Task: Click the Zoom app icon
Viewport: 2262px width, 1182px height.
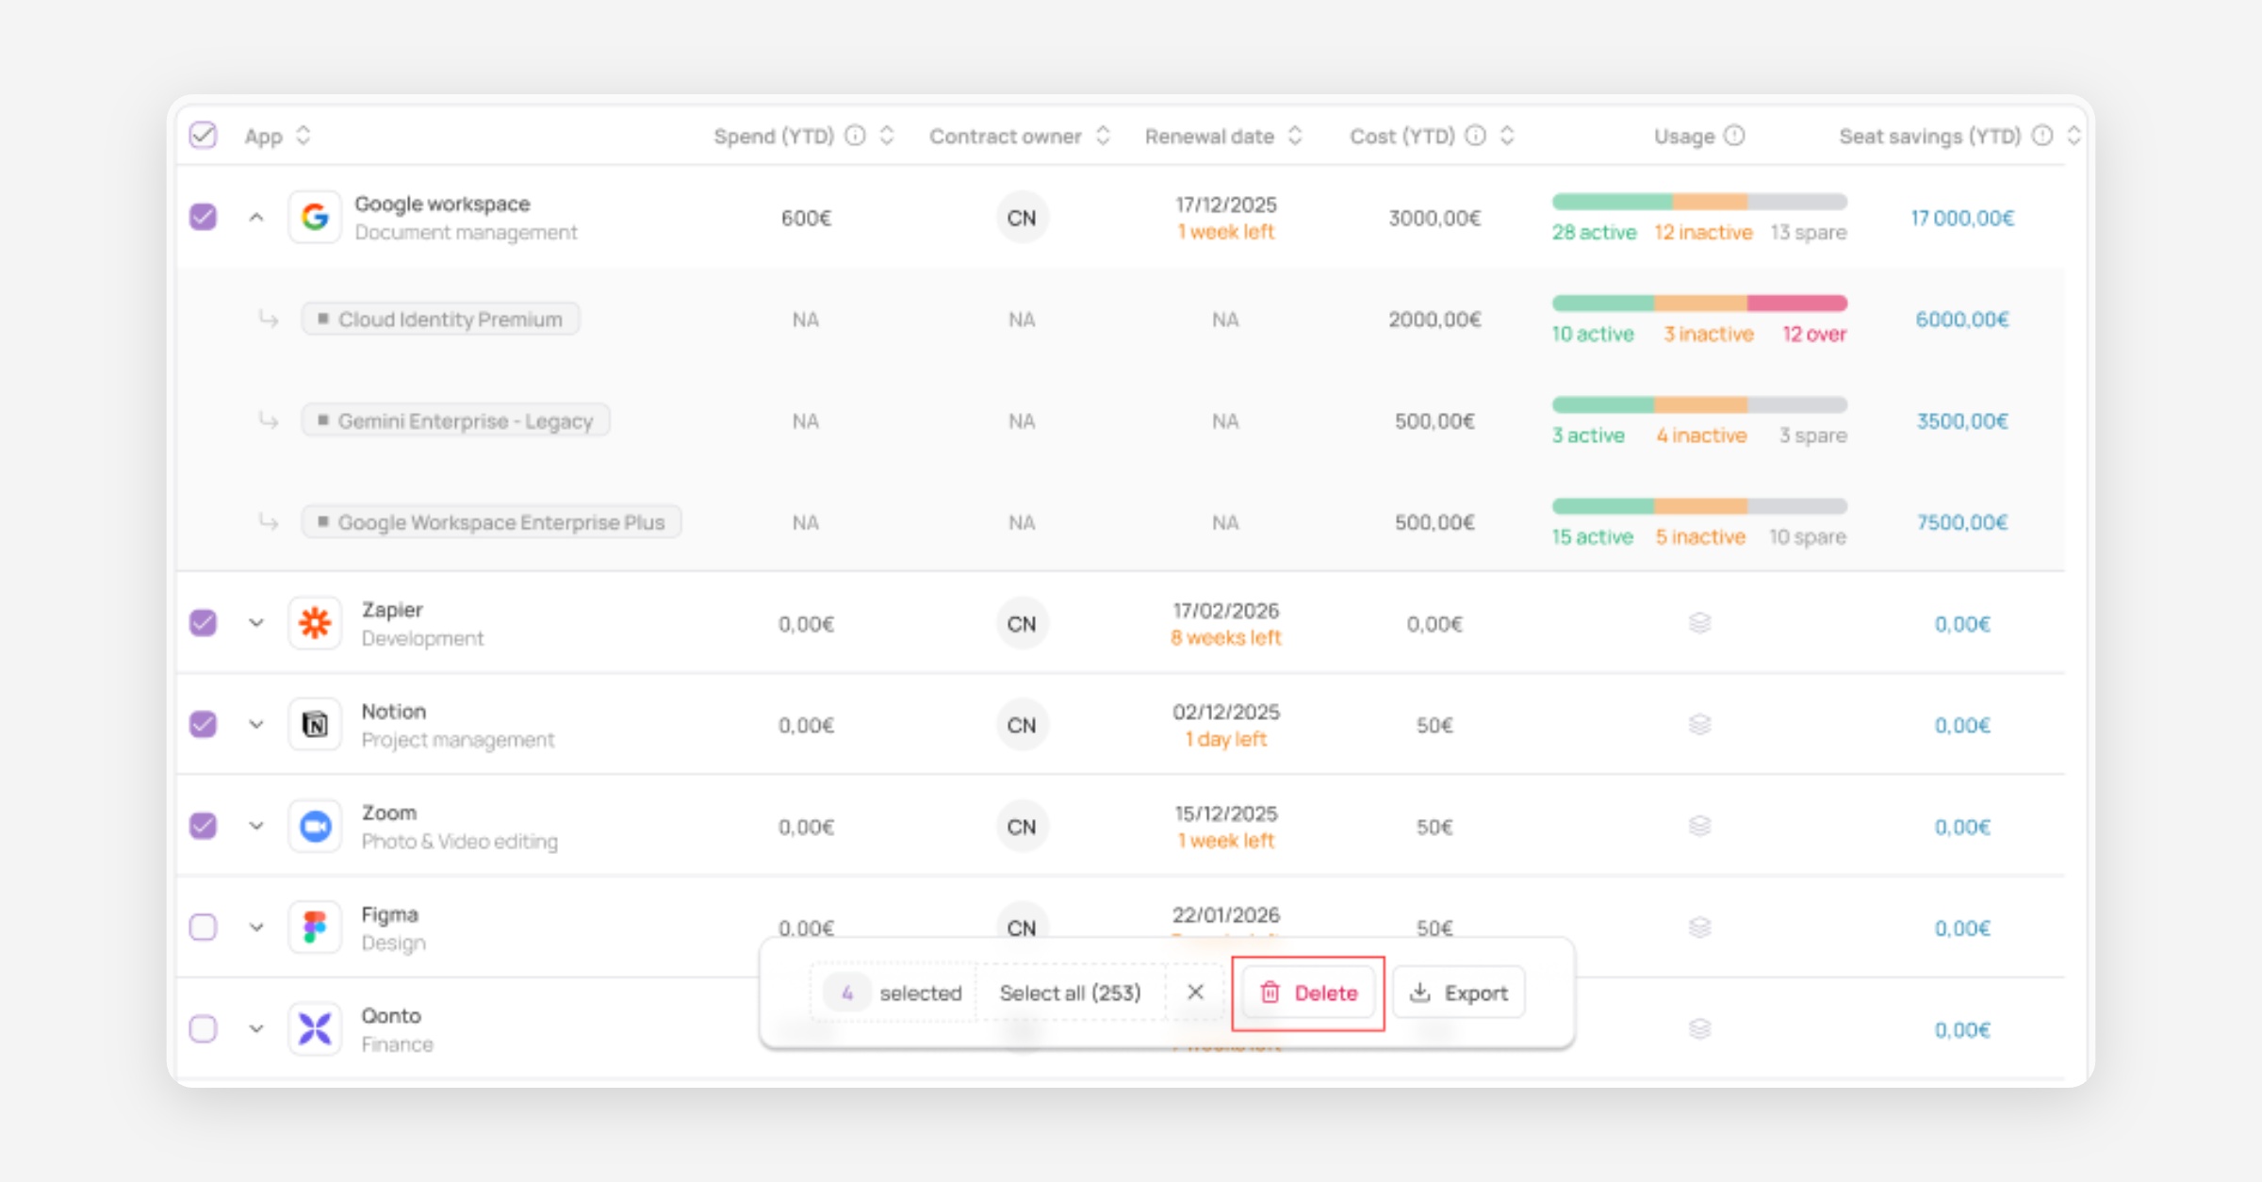Action: pos(314,827)
